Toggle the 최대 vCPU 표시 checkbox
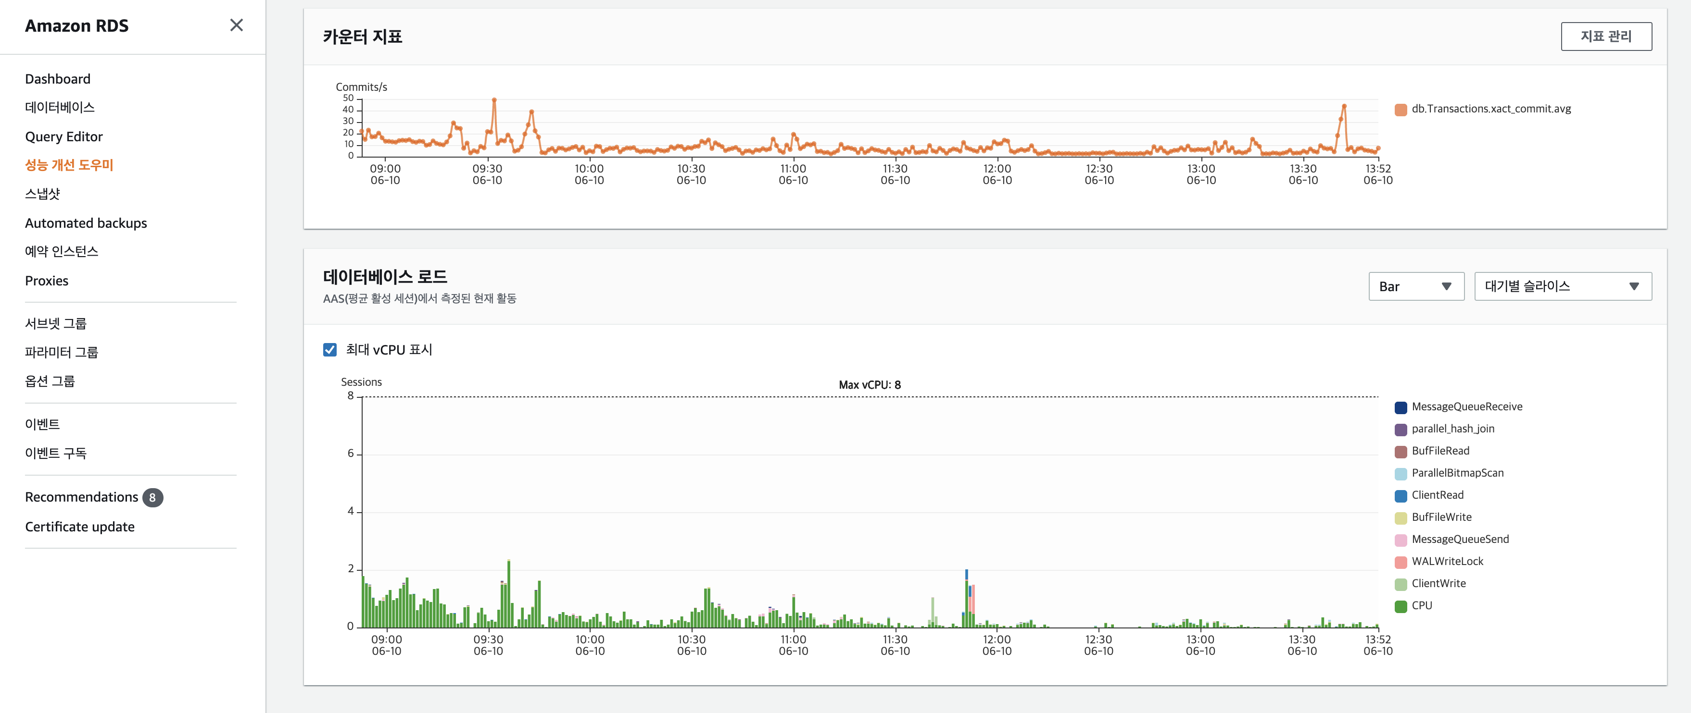1691x713 pixels. pos(329,350)
